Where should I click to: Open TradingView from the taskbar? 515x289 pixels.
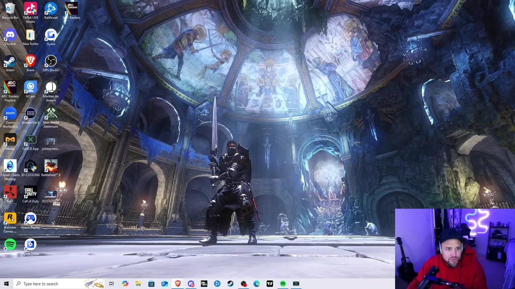[x=270, y=284]
